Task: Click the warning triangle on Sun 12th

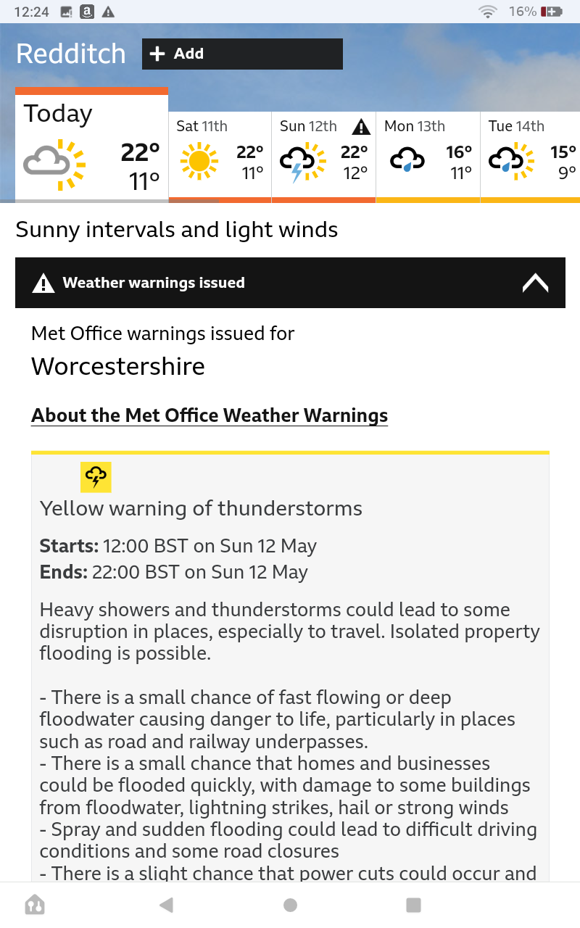Action: click(360, 127)
